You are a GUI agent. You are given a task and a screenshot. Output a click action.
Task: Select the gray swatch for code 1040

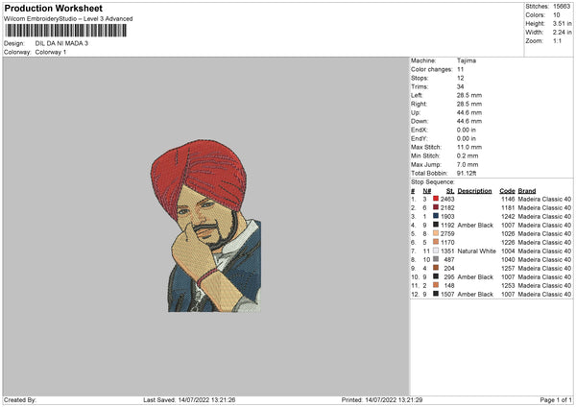tap(436, 259)
